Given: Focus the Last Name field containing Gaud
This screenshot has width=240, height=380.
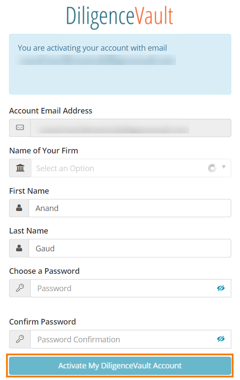Looking at the screenshot, I should coord(130,248).
